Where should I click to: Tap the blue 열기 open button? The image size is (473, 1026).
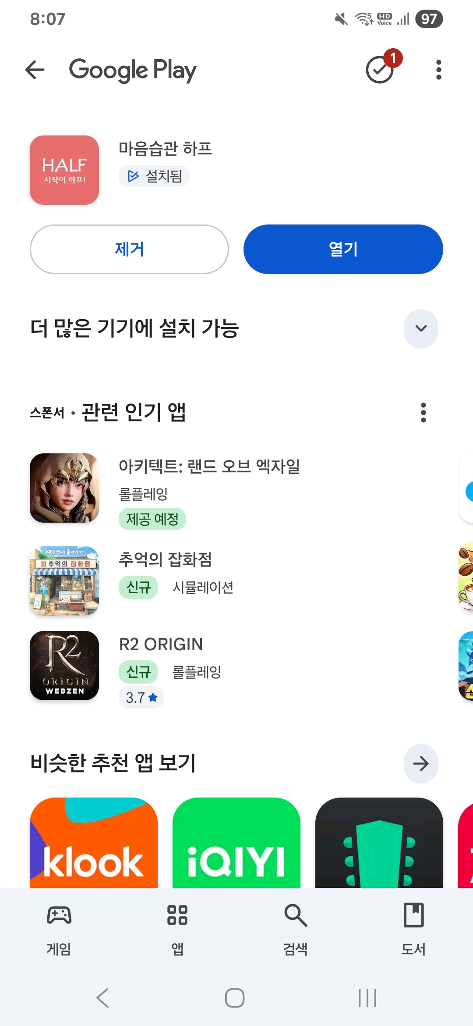click(343, 249)
